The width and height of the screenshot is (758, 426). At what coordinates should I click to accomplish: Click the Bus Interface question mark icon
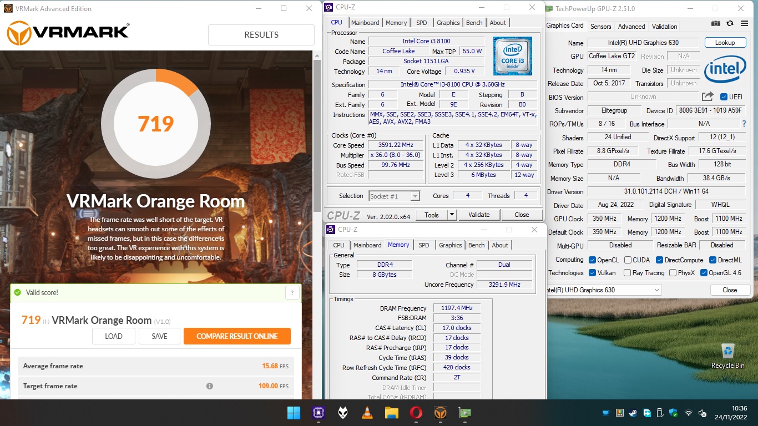click(744, 124)
